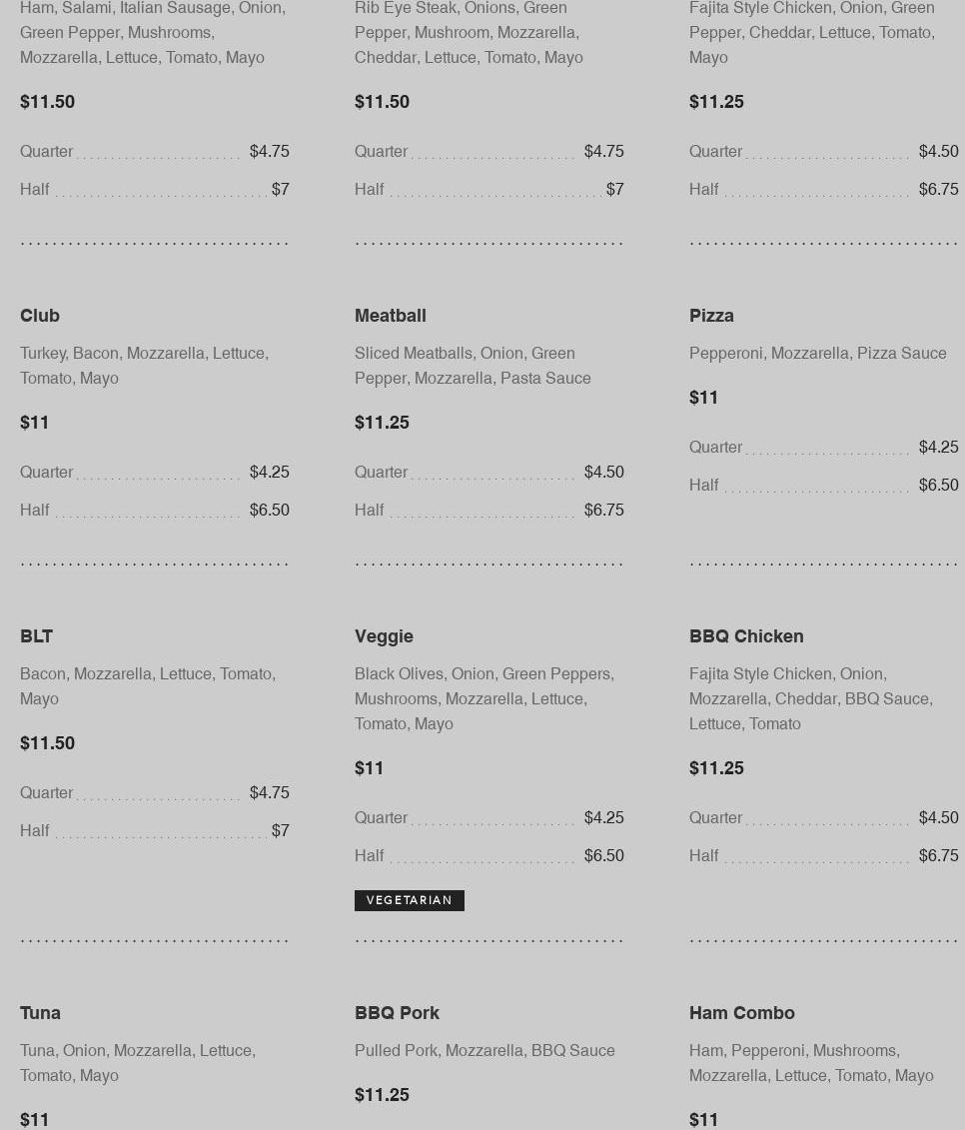Viewport: 965px width, 1130px height.
Task: Click the Tuna sub heading
Action: [x=40, y=1013]
